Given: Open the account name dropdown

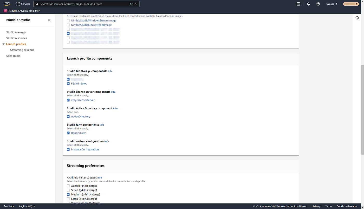Looking at the screenshot, I should click(351, 4).
